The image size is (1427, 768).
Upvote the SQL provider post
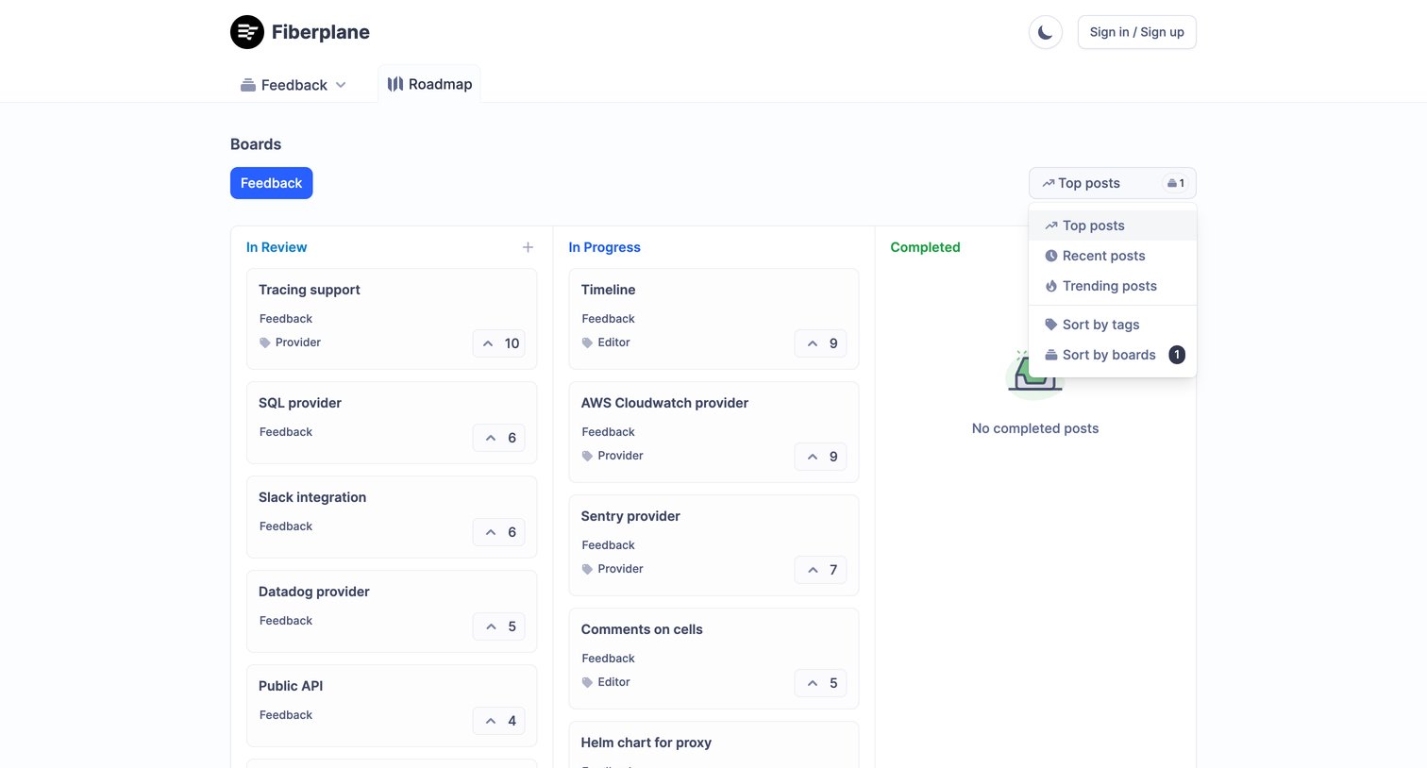498,438
